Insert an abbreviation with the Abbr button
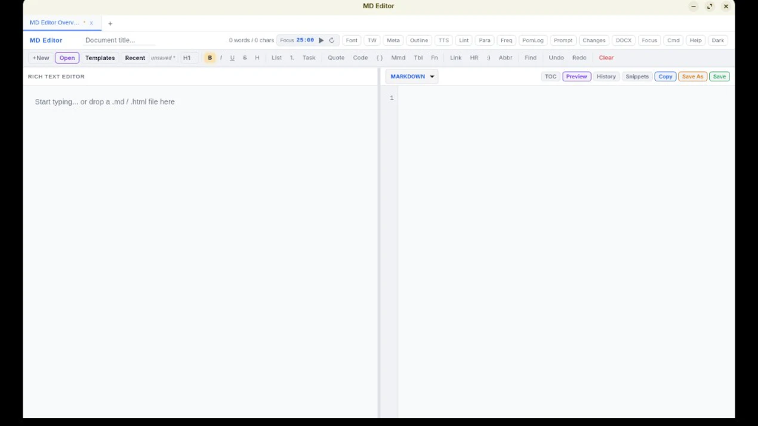This screenshot has width=758, height=426. [506, 58]
